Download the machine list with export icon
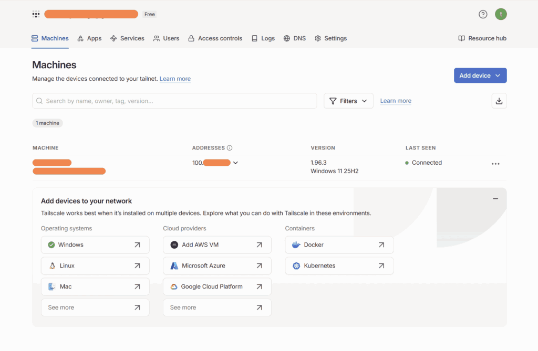 tap(499, 101)
